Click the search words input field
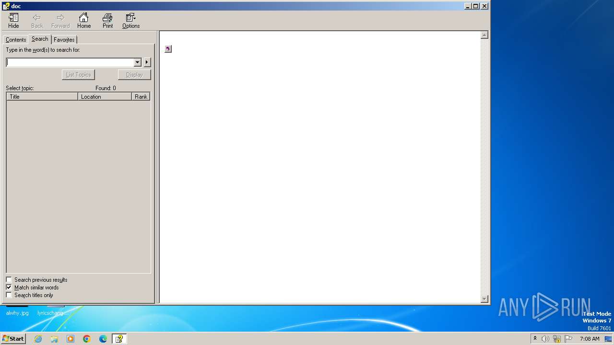614x345 pixels. click(70, 62)
